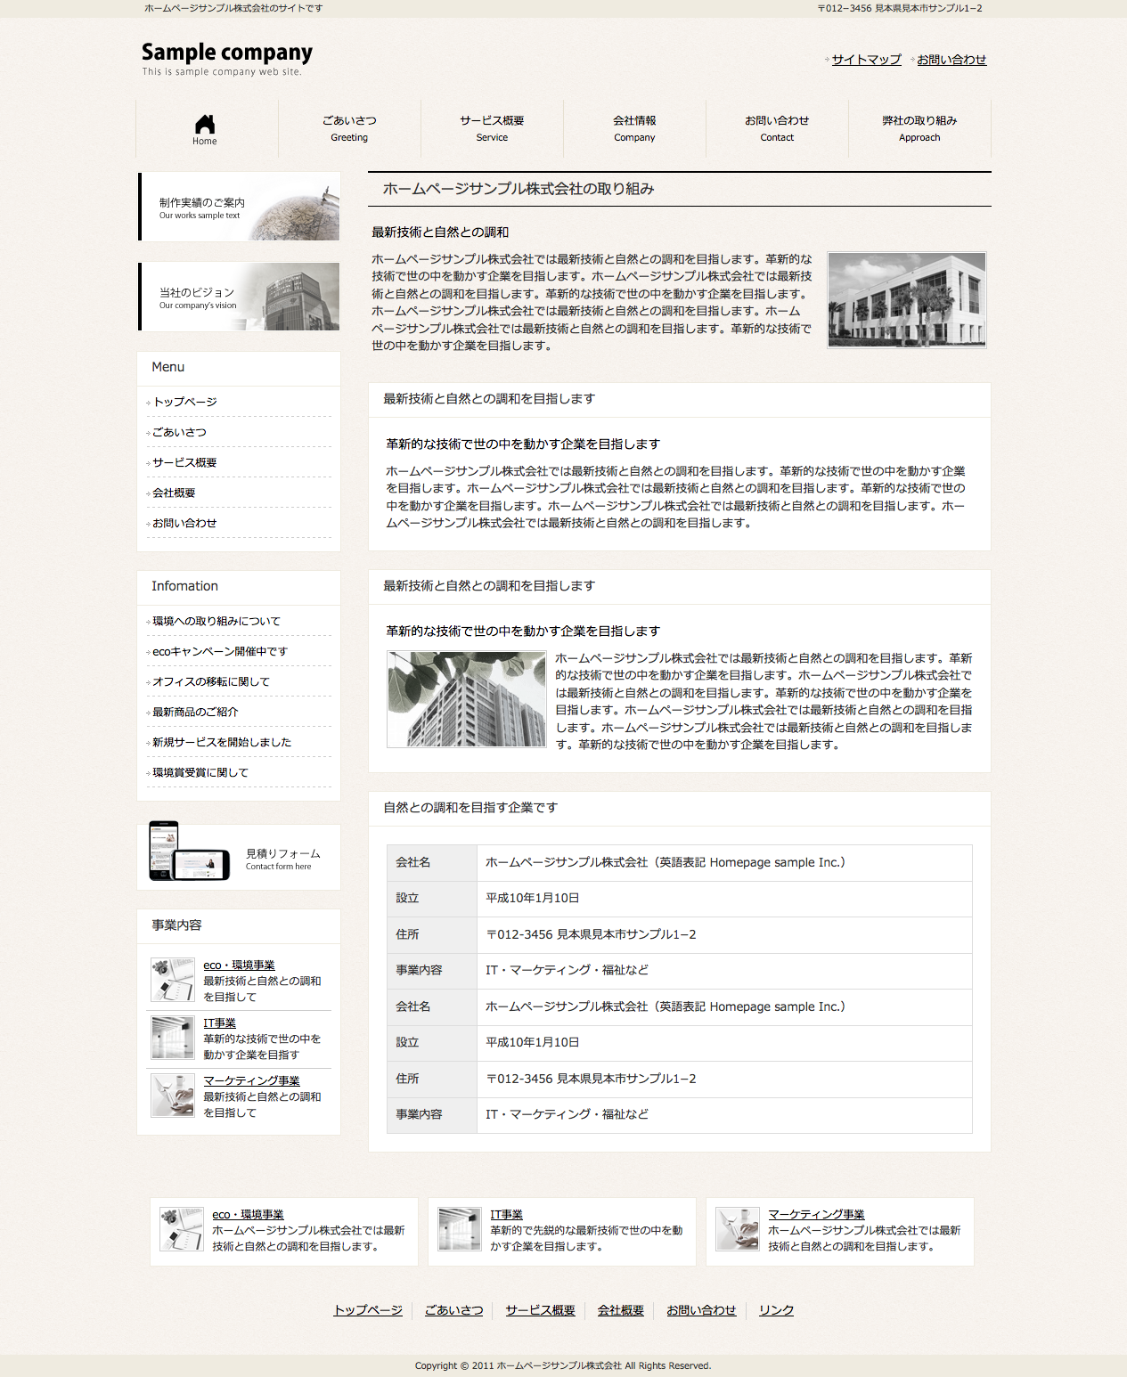
Task: Click the サイトマップ link in header
Action: 866,60
